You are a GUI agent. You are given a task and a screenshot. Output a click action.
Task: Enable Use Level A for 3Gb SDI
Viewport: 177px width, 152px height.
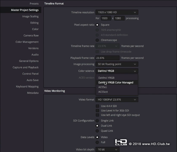[x=97, y=111]
